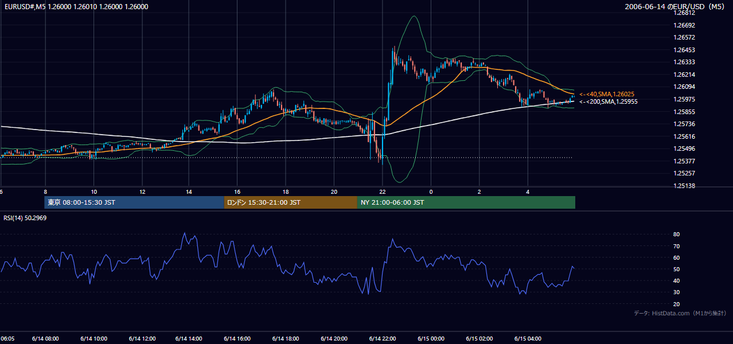
Task: Click the RSI 80 level label
Action: point(676,234)
